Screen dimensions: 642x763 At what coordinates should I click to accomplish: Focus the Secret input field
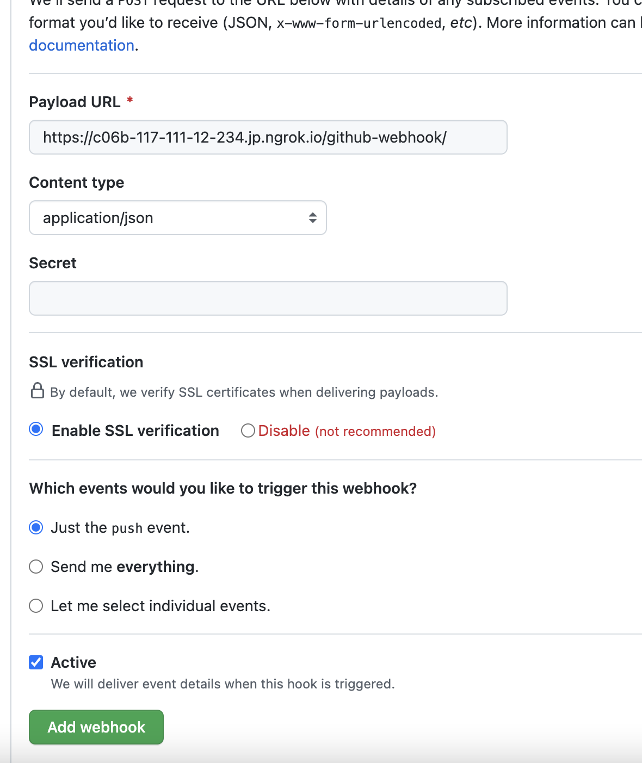[x=268, y=298]
